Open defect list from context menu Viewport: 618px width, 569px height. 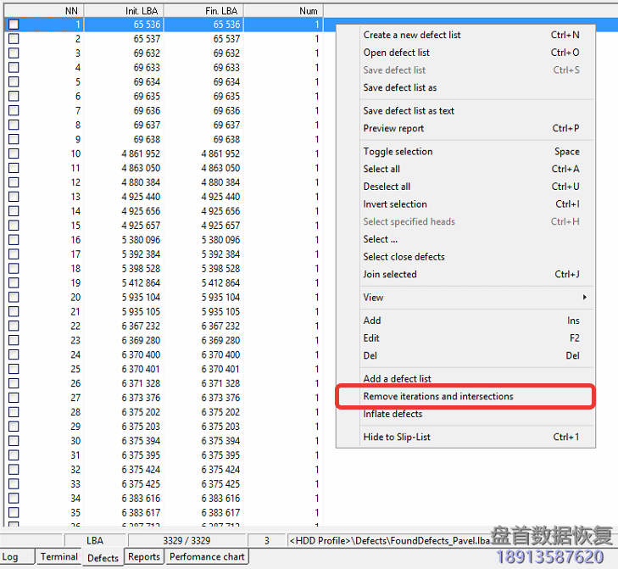(396, 53)
